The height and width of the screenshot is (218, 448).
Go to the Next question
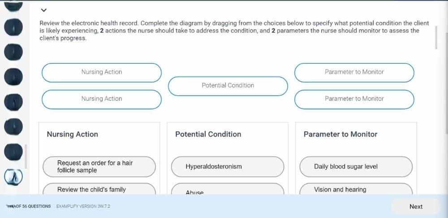[x=416, y=206]
